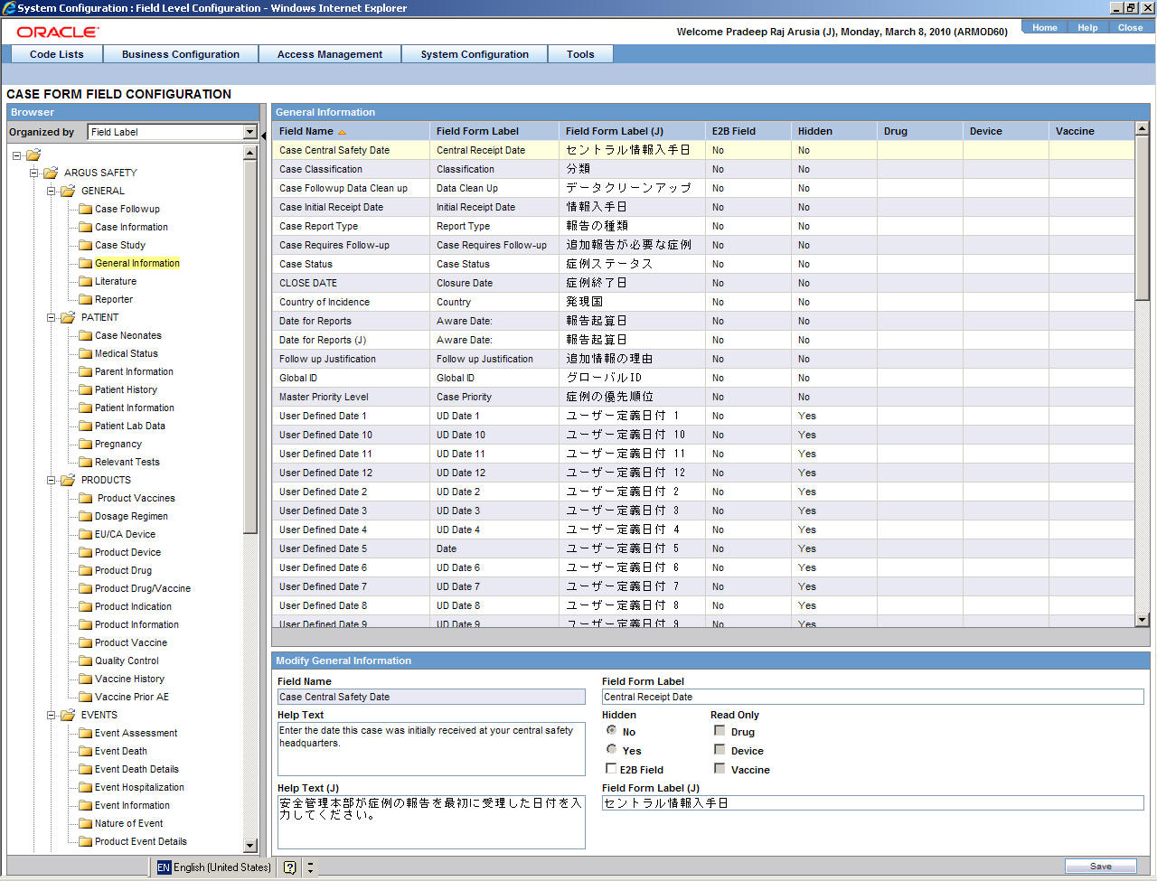This screenshot has height=881, width=1157.
Task: Click the Save button
Action: 1100,866
